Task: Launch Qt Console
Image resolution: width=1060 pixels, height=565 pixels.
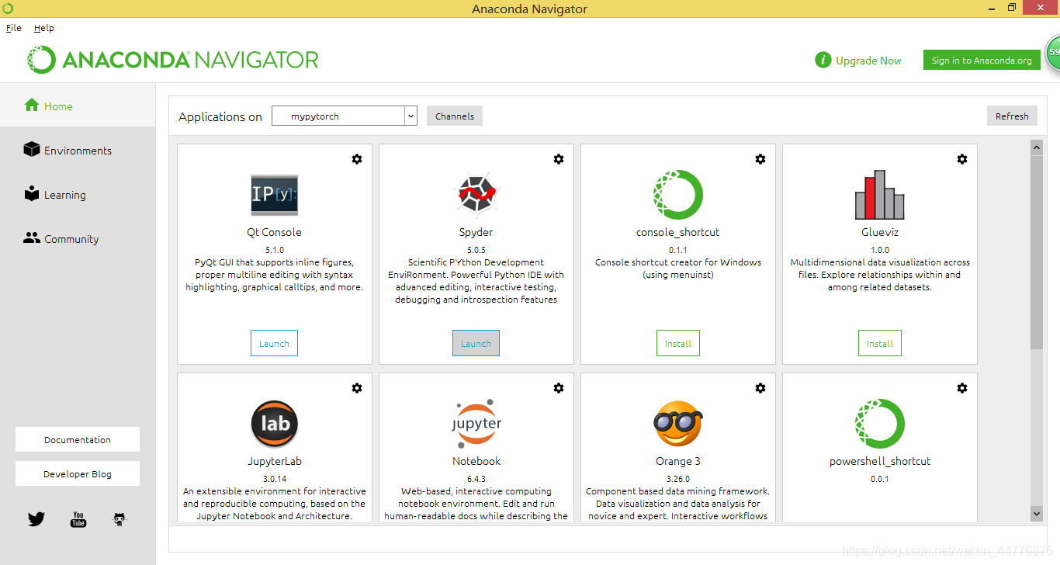Action: click(x=274, y=343)
